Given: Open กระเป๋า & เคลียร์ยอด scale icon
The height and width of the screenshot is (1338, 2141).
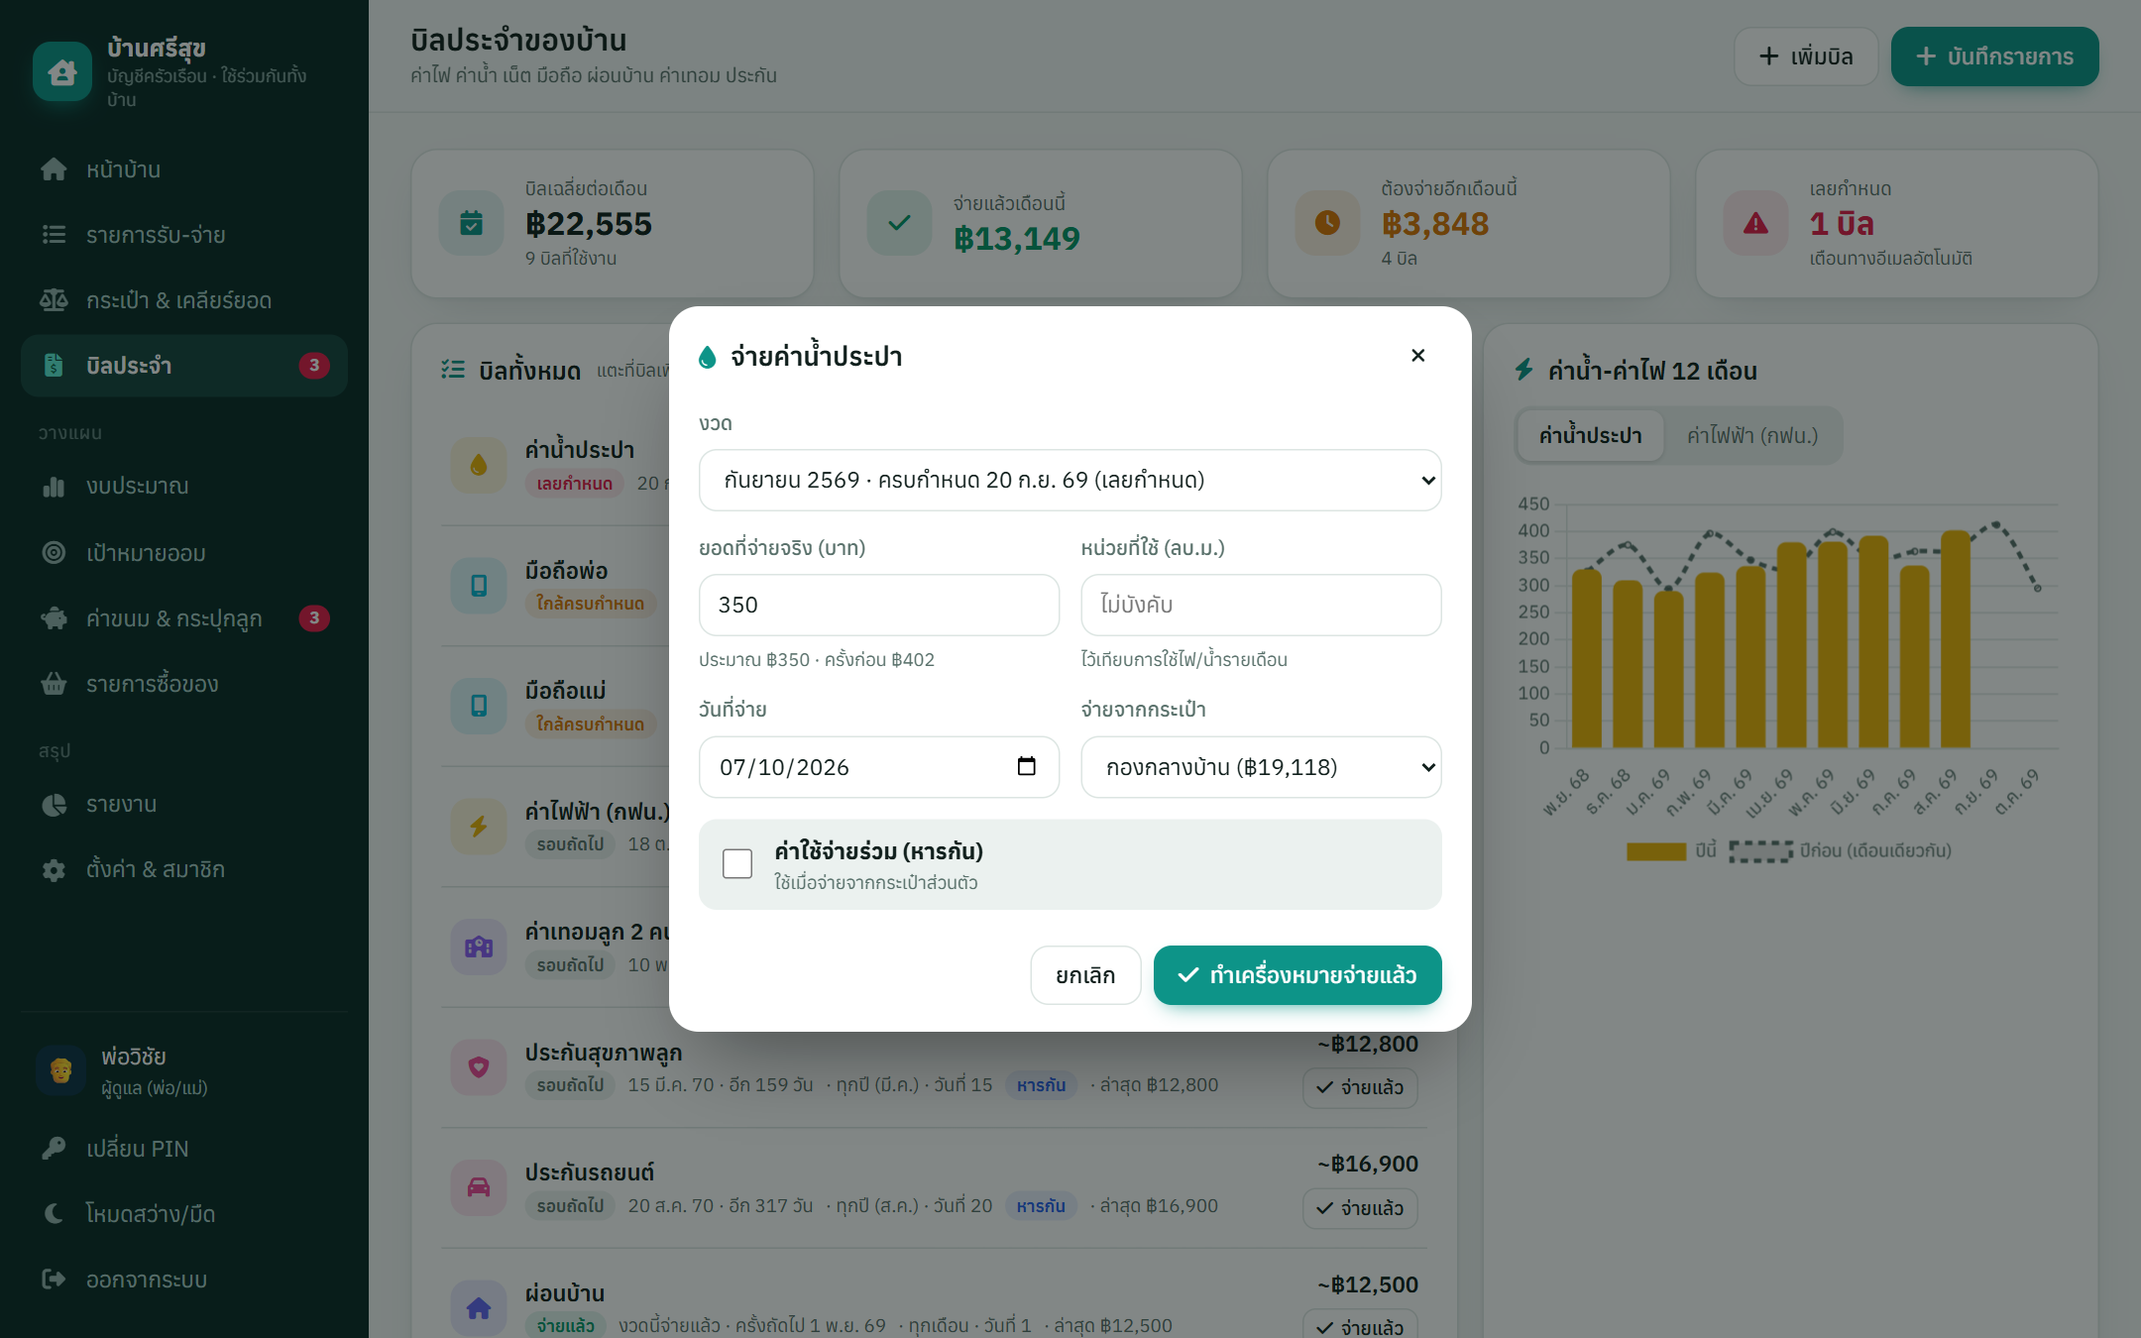Looking at the screenshot, I should point(54,300).
